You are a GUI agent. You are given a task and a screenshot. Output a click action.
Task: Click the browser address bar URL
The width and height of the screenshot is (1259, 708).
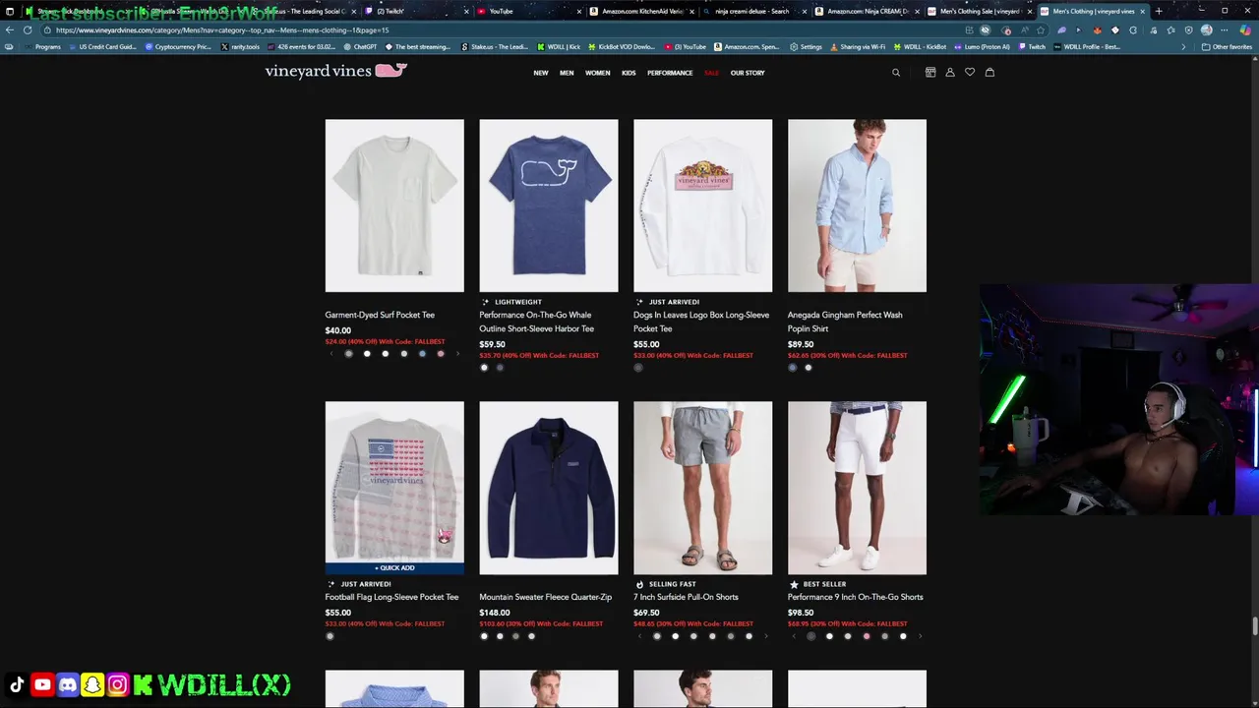tap(221, 30)
